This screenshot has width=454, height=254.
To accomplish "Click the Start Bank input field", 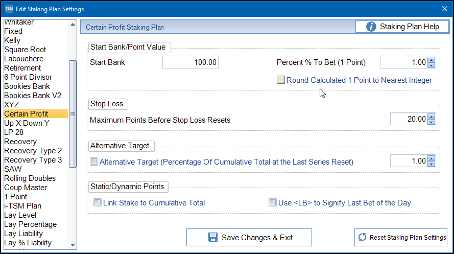I will 190,62.
